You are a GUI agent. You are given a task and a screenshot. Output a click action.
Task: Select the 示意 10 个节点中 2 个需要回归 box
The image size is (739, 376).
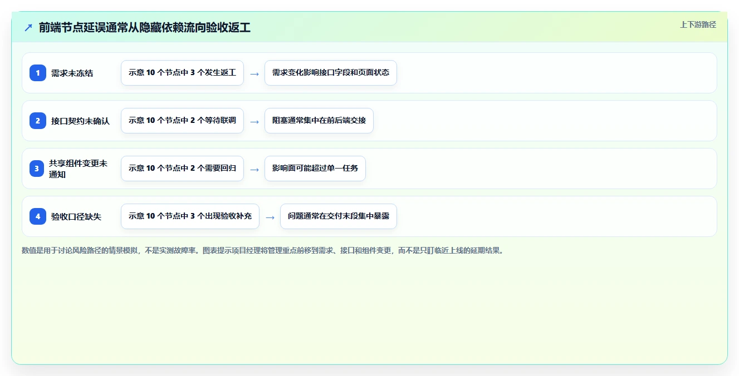pyautogui.click(x=182, y=169)
